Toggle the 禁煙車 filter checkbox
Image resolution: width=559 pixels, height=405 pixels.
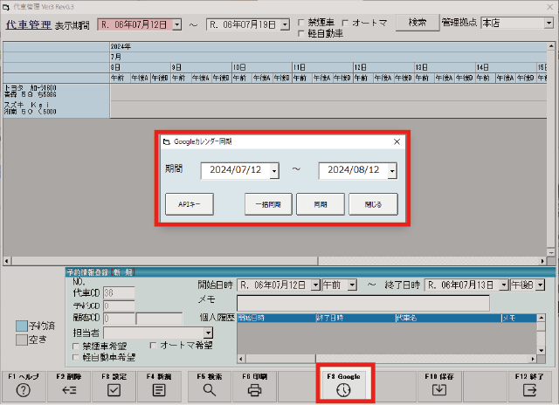pos(300,23)
